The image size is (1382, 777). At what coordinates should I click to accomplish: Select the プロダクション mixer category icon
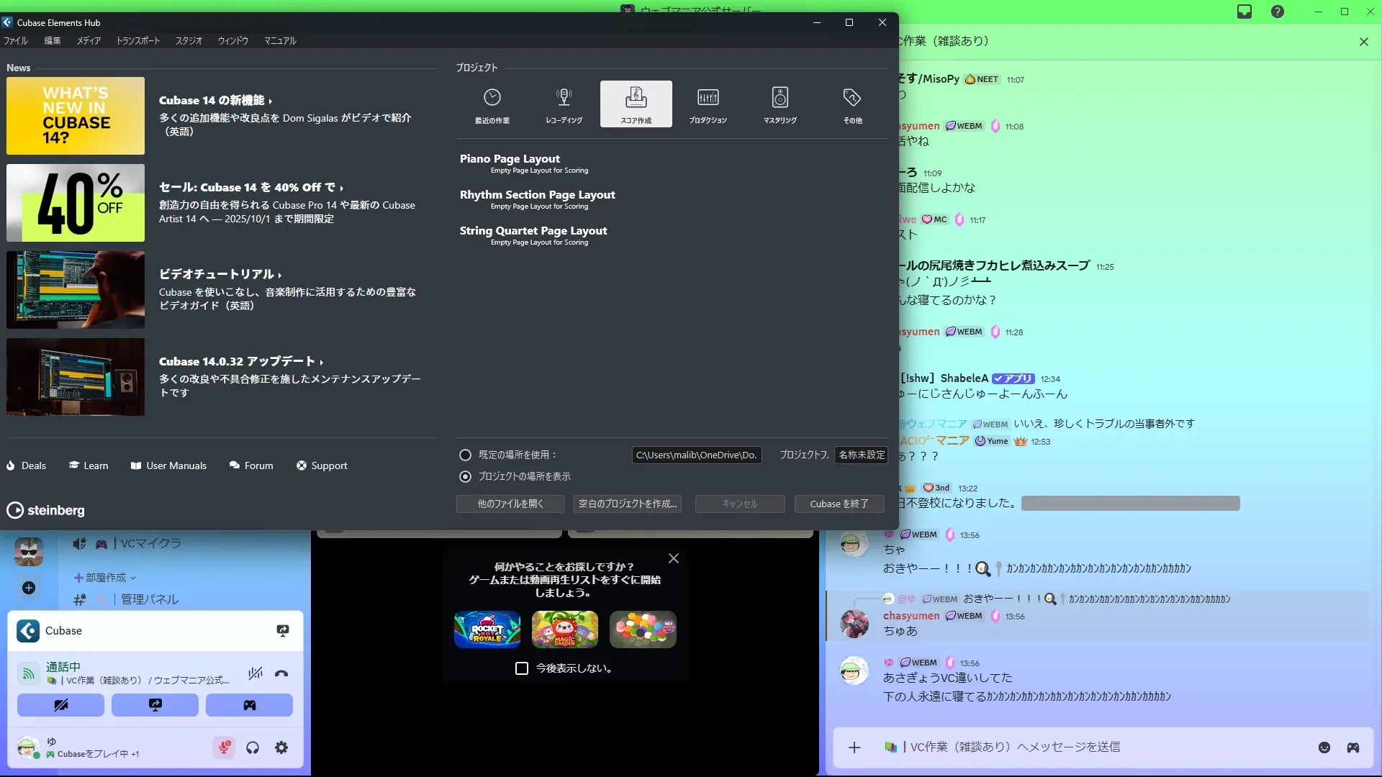tap(708, 98)
